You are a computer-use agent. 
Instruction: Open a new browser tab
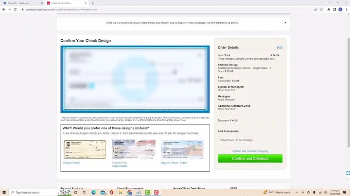pos(92,3)
